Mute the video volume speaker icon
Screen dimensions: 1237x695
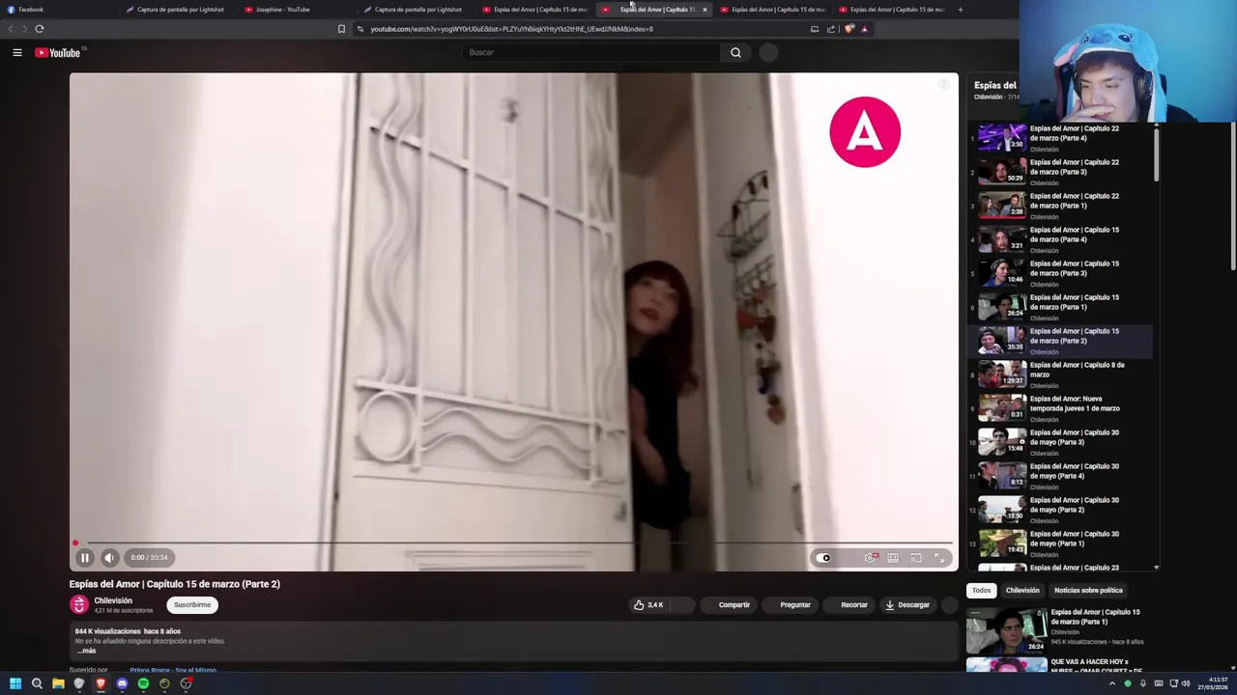[109, 557]
